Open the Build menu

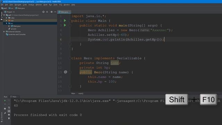click(45, 5)
